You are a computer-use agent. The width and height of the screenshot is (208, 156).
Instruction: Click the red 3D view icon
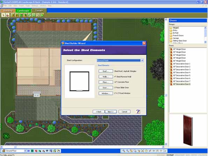(36, 151)
